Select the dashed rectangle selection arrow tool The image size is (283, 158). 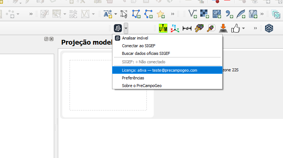click(x=124, y=14)
